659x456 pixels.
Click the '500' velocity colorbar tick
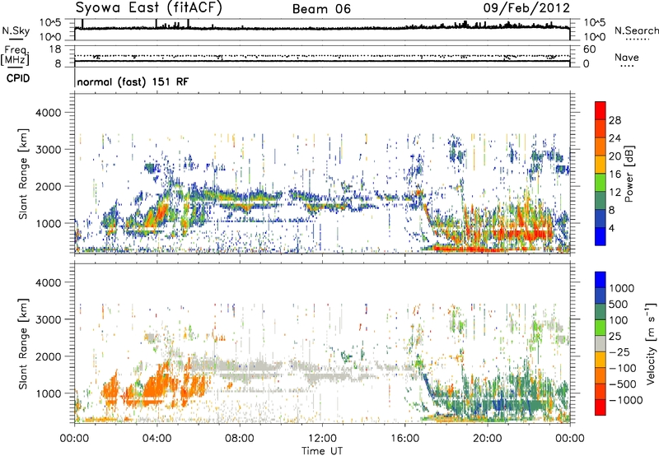click(619, 304)
